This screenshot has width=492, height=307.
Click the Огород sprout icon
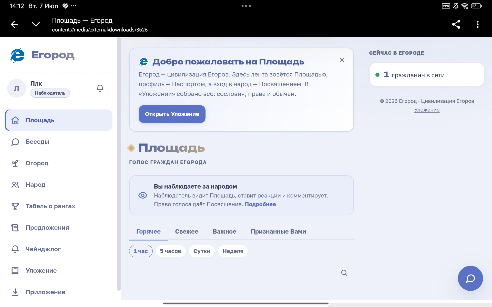15,163
